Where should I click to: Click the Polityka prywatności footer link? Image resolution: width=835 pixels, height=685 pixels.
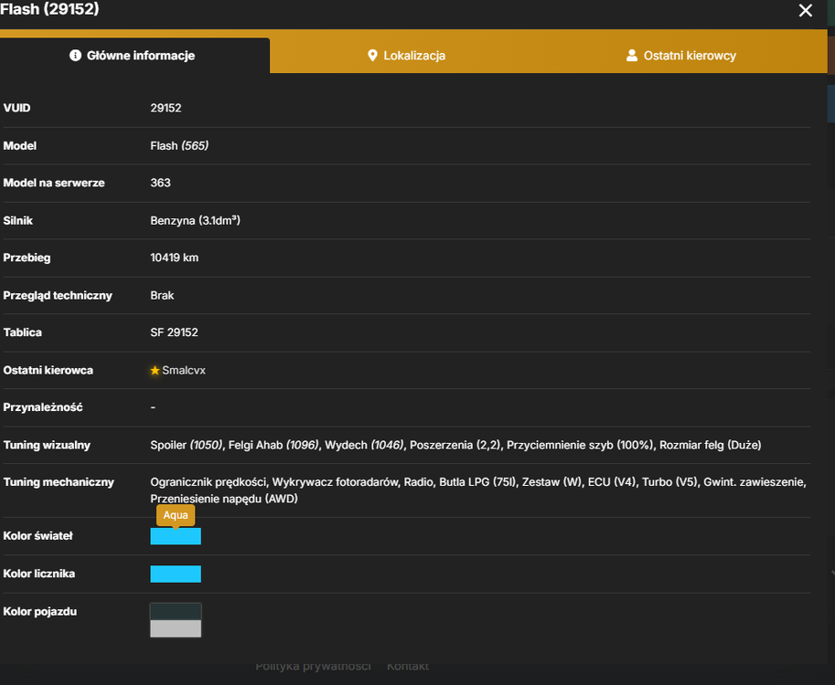[x=313, y=666]
